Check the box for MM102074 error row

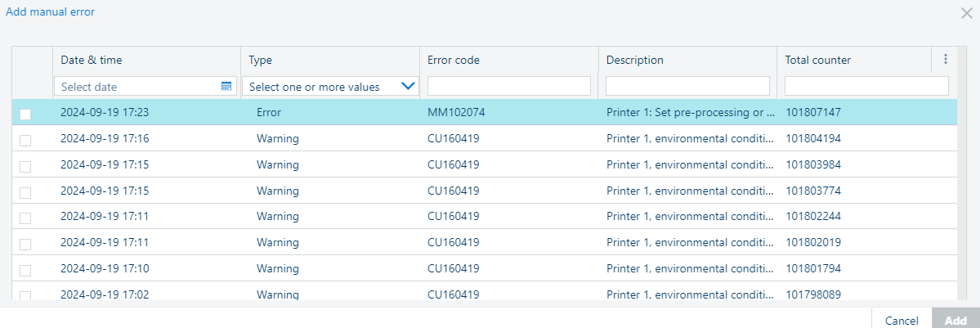(x=25, y=114)
